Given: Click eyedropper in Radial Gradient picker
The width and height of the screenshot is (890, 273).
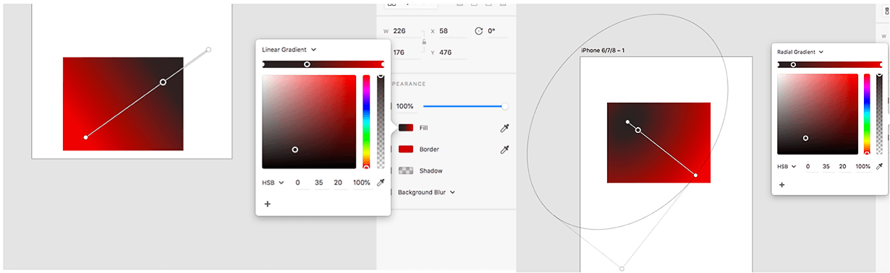Looking at the screenshot, I should (878, 166).
